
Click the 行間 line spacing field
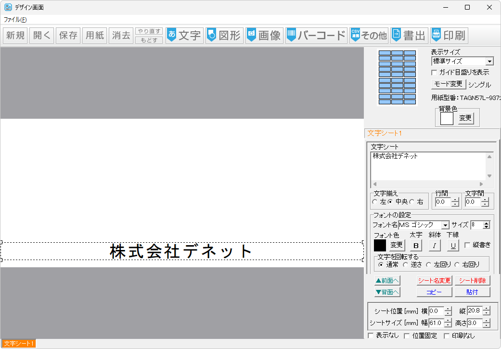point(443,202)
